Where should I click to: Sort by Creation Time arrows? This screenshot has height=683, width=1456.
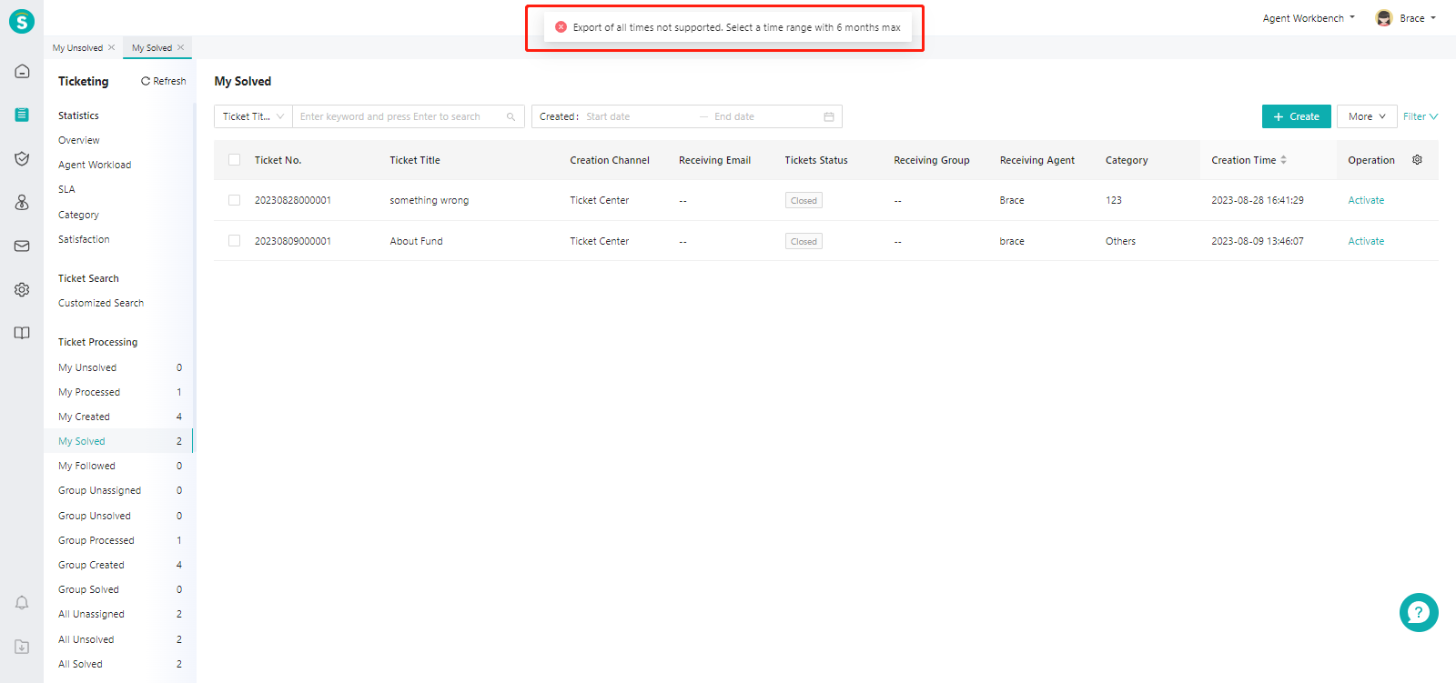tap(1283, 160)
